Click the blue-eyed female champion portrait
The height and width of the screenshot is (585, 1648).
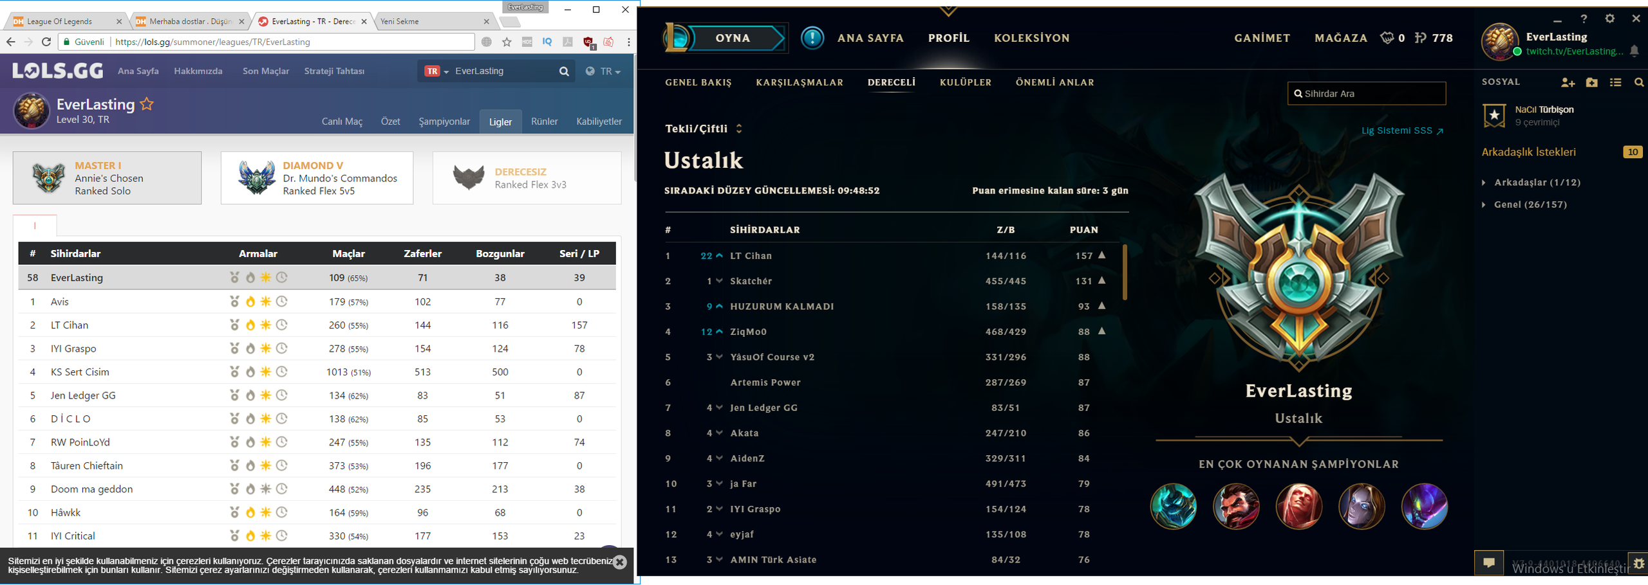tap(1362, 507)
